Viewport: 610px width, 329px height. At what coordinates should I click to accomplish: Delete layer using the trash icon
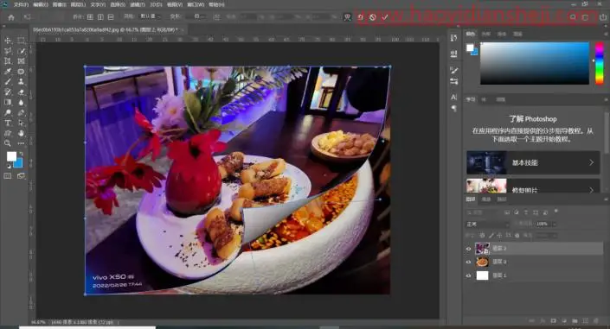pos(595,321)
